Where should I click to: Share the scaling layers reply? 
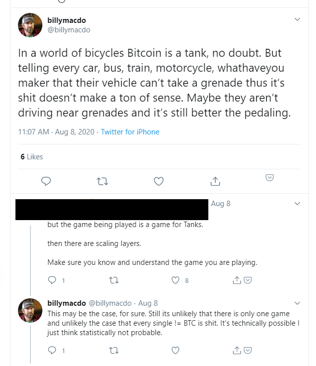(237, 280)
